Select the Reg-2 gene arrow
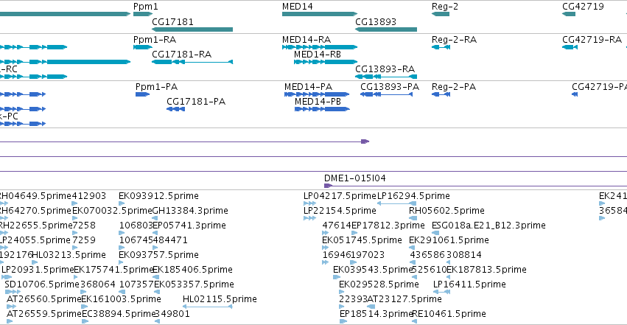Viewport: 627px width, 325px height. (x=441, y=14)
